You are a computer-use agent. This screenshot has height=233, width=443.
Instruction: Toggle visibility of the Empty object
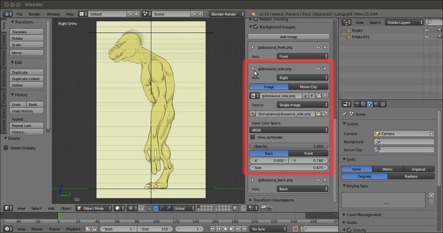coord(427,30)
